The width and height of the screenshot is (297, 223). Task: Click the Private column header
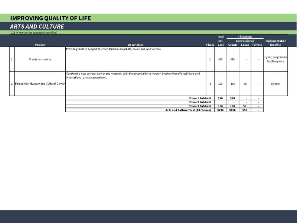click(257, 45)
